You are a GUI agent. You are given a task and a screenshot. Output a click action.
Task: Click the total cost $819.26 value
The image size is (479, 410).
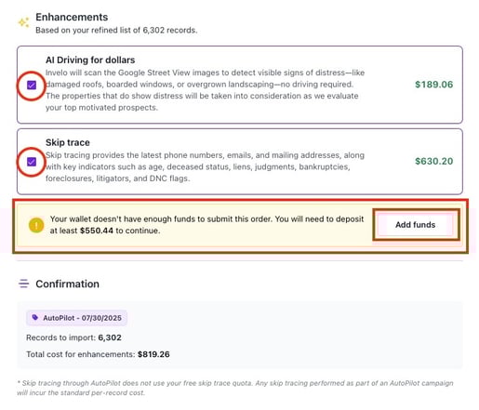pos(153,354)
